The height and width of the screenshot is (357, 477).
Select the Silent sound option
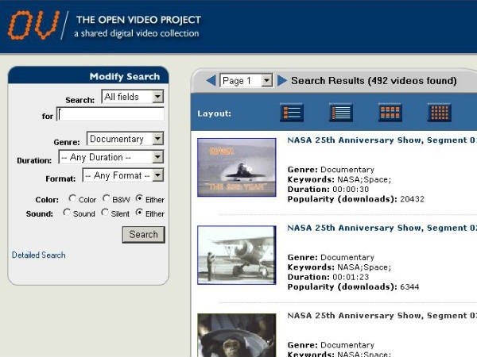click(x=105, y=213)
